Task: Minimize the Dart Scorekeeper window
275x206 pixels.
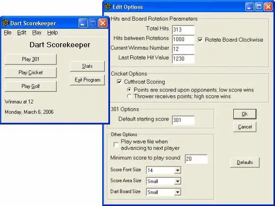Action: coord(83,23)
